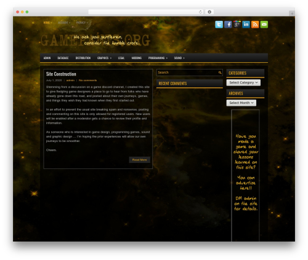The height and width of the screenshot is (260, 308).
Task: Click the July 1, 2020 post date
Action: pyautogui.click(x=54, y=81)
